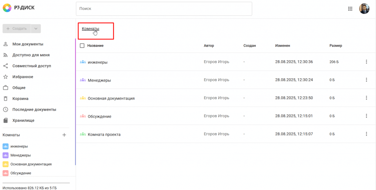
Task: Open the three-dot menu for Обсуждение
Action: [x=366, y=116]
